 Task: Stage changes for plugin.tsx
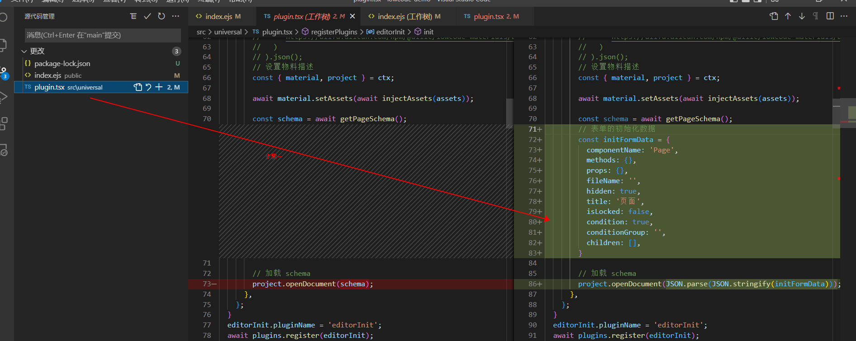coord(159,87)
